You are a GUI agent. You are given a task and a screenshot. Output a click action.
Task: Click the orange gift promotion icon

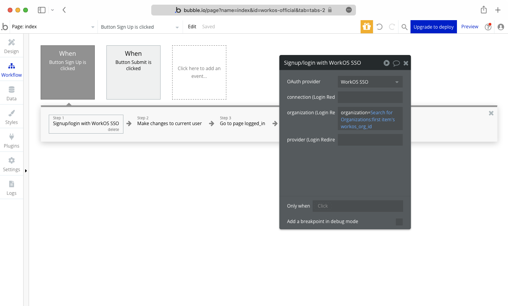[366, 26]
